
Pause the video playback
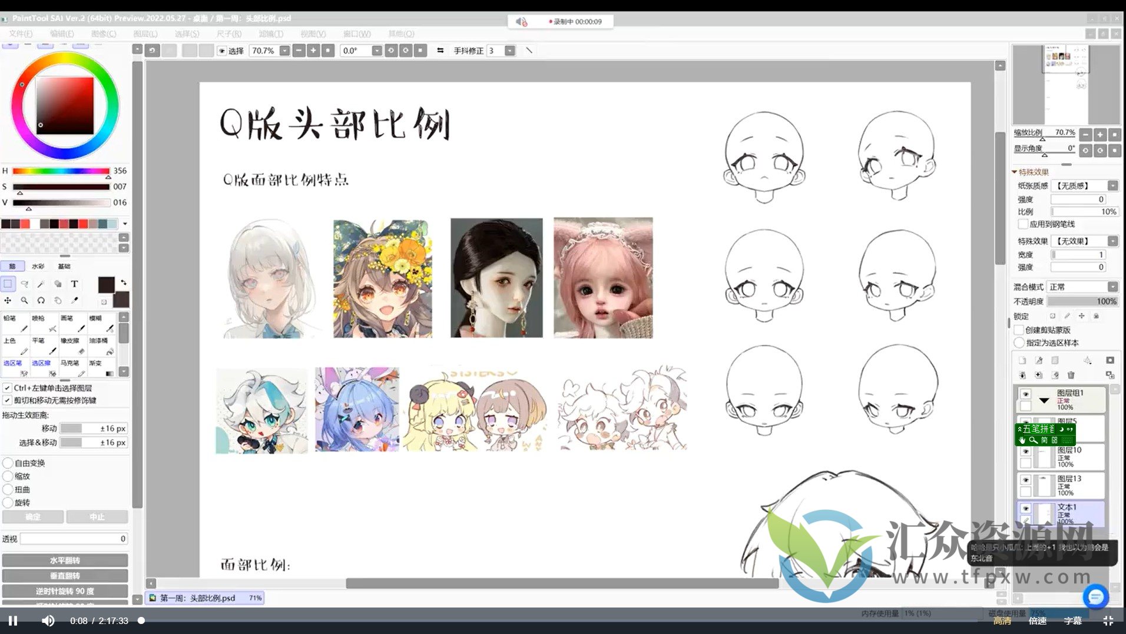click(13, 620)
